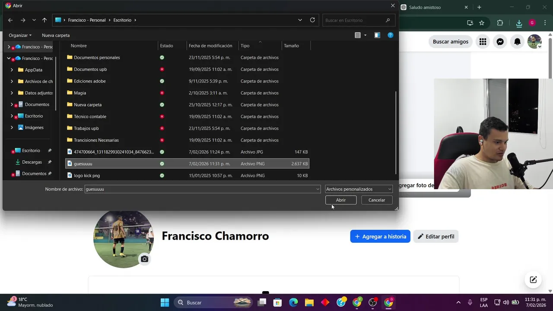This screenshot has height=311, width=553.
Task: Open recent locations dropdown in dialog
Action: click(34, 20)
